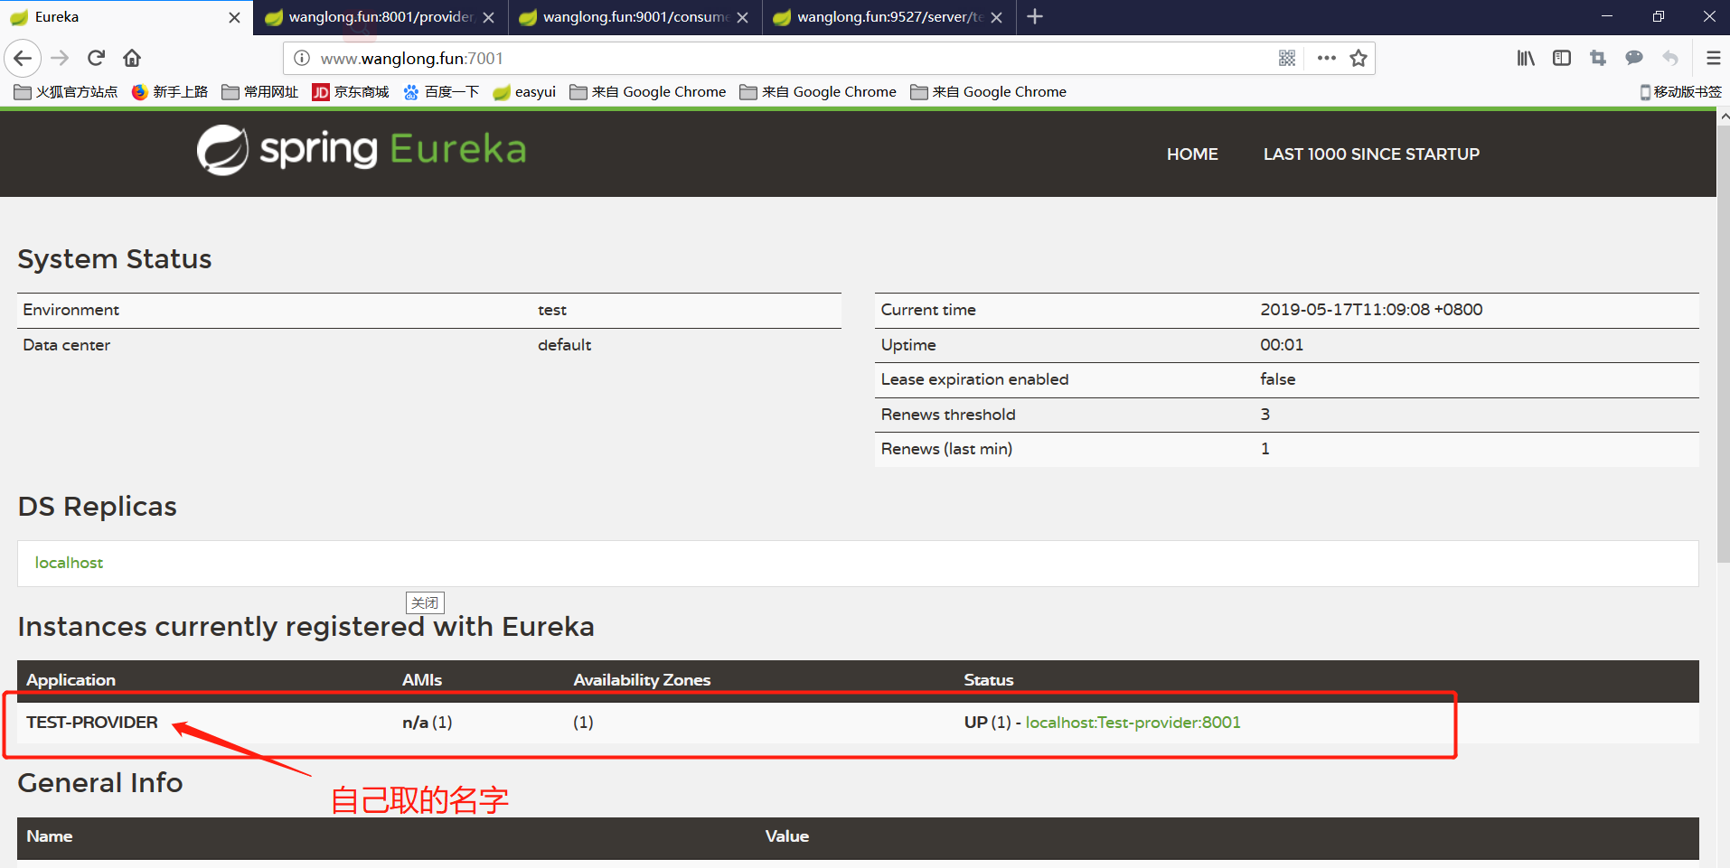Click the Lease expiration enabled label
Viewport: 1730px width, 868px height.
[x=974, y=379]
